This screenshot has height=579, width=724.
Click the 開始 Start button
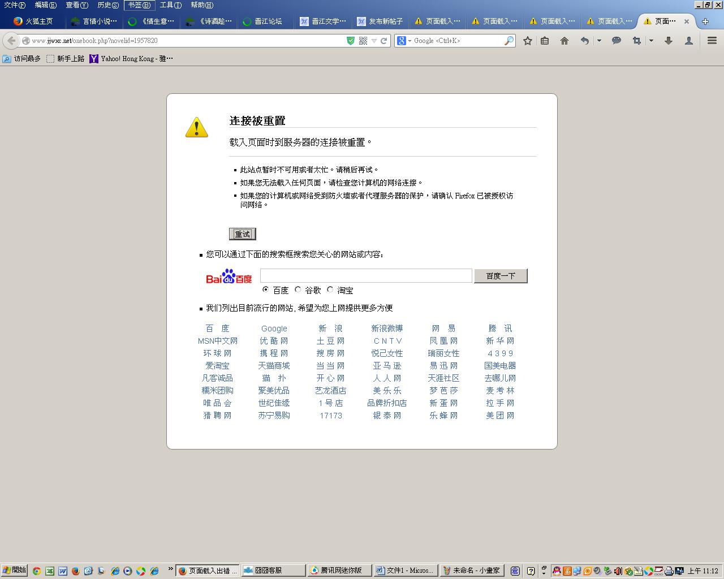pos(14,571)
